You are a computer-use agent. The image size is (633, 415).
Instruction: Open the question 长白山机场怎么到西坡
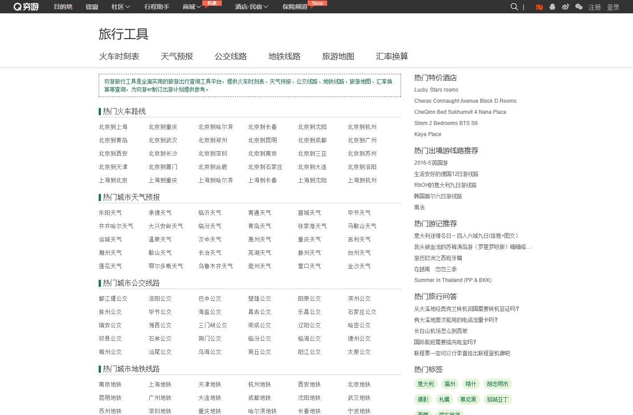(441, 331)
